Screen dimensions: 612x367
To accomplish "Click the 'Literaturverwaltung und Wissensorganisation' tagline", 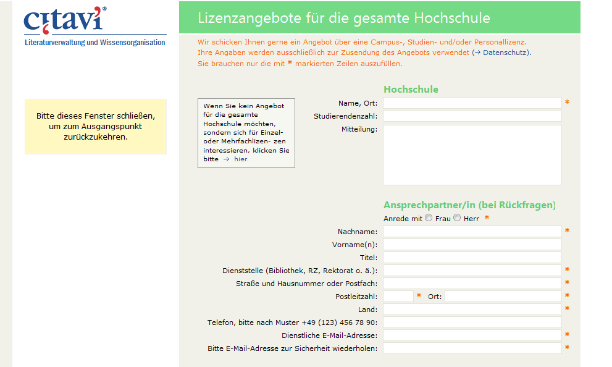I will (x=95, y=43).
